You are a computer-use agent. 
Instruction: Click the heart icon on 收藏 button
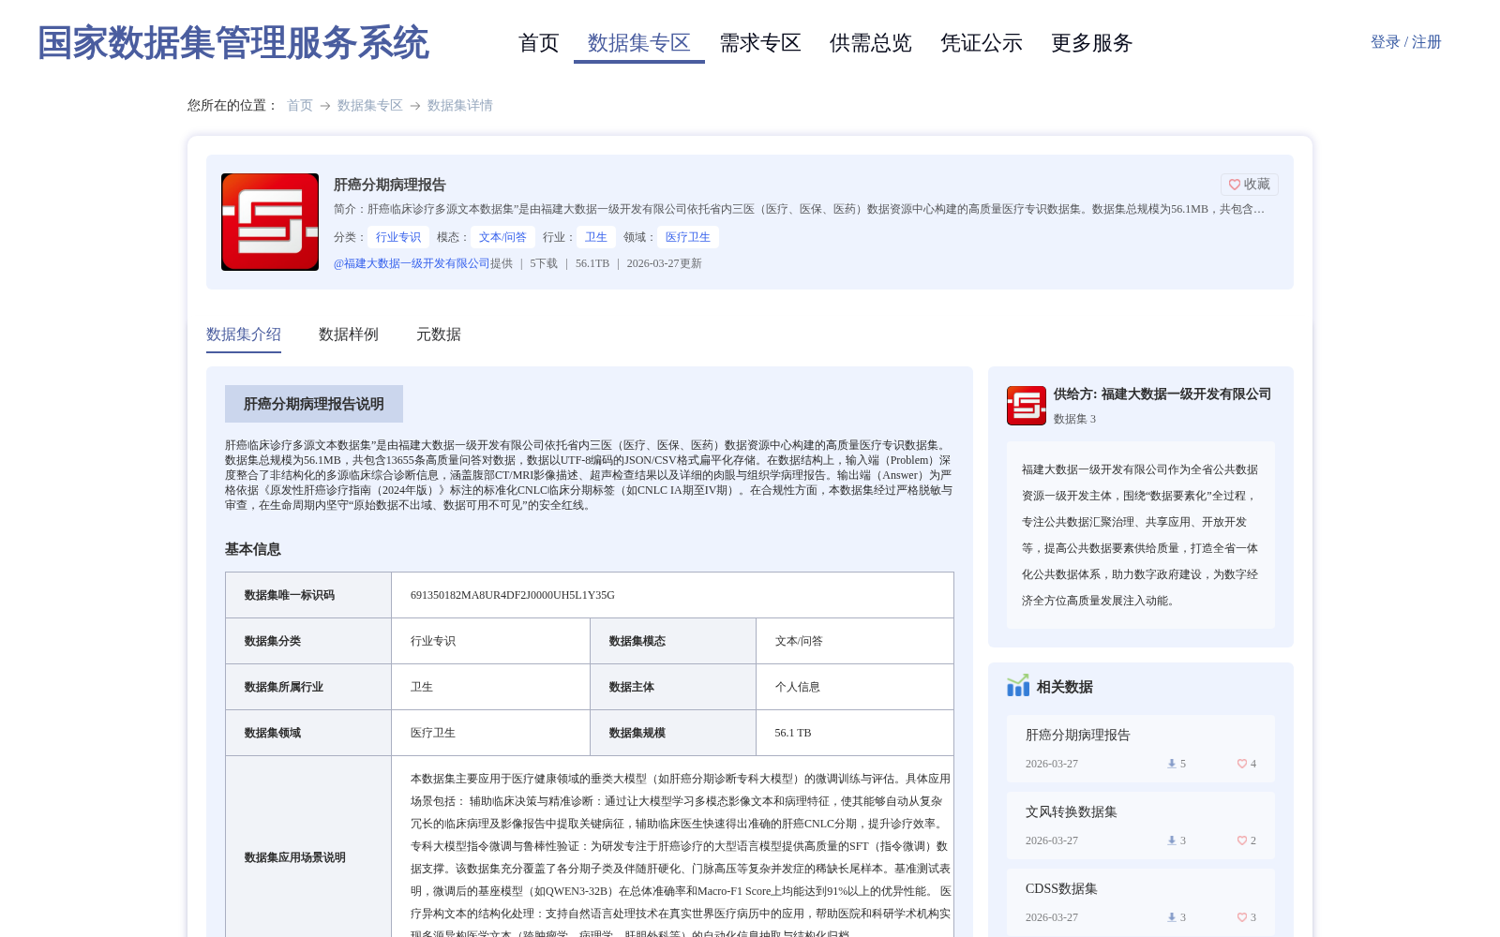tap(1235, 185)
